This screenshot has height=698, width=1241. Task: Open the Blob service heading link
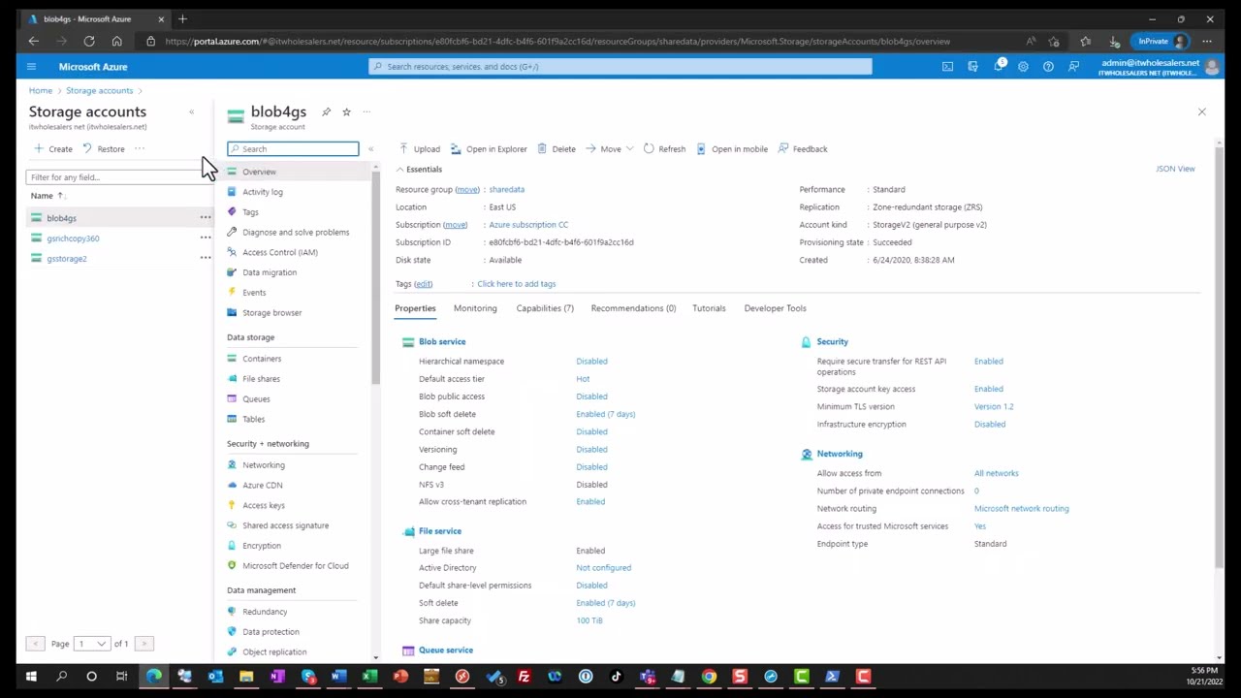[442, 342]
